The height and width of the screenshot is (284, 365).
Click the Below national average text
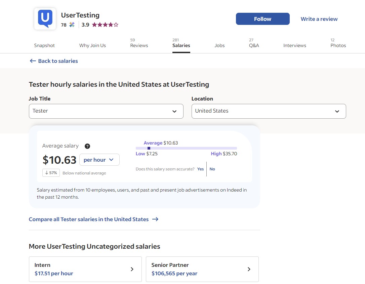pos(84,173)
